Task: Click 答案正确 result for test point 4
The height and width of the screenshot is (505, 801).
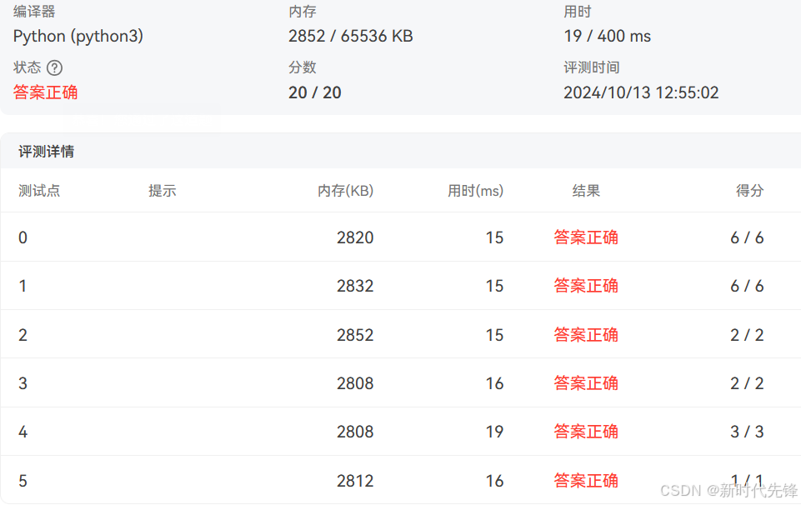Action: pyautogui.click(x=586, y=431)
